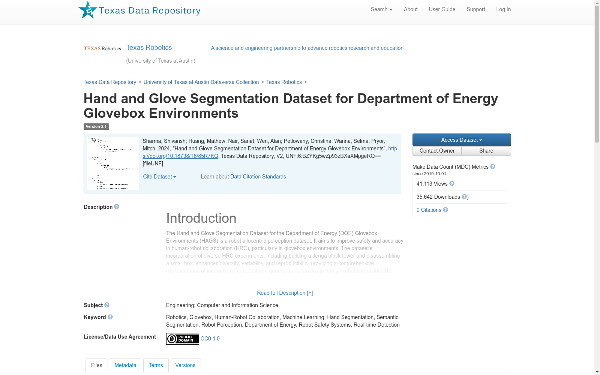The image size is (600, 375).
Task: Switch to the Metadata tab
Action: coord(125,365)
